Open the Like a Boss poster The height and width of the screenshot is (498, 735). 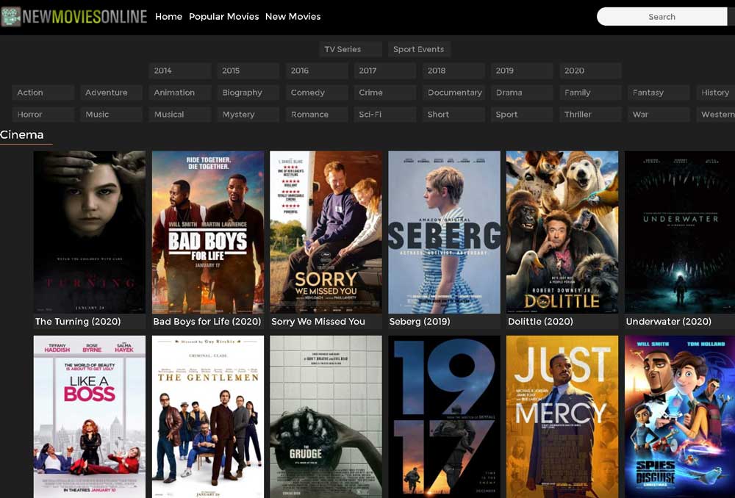click(90, 416)
